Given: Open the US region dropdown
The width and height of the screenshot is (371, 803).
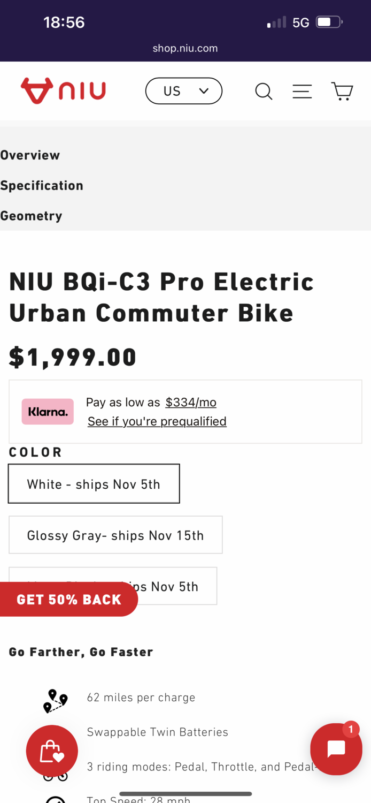Looking at the screenshot, I should tap(183, 91).
